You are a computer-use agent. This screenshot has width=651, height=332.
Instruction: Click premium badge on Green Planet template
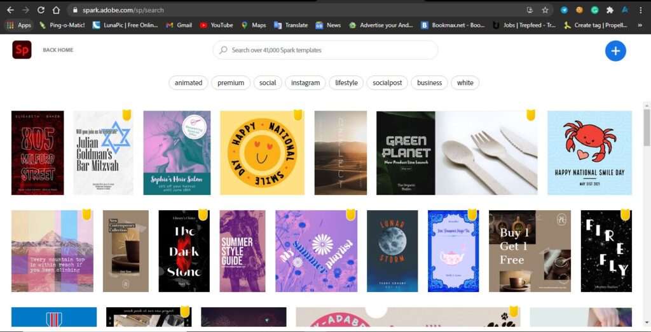click(531, 115)
